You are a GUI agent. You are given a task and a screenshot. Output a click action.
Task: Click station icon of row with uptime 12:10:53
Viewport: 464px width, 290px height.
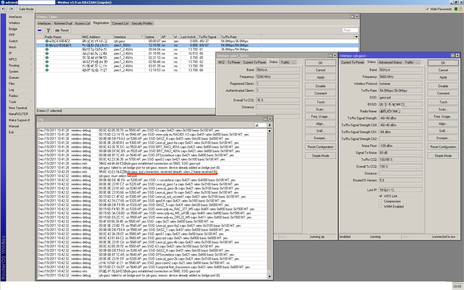(x=47, y=70)
